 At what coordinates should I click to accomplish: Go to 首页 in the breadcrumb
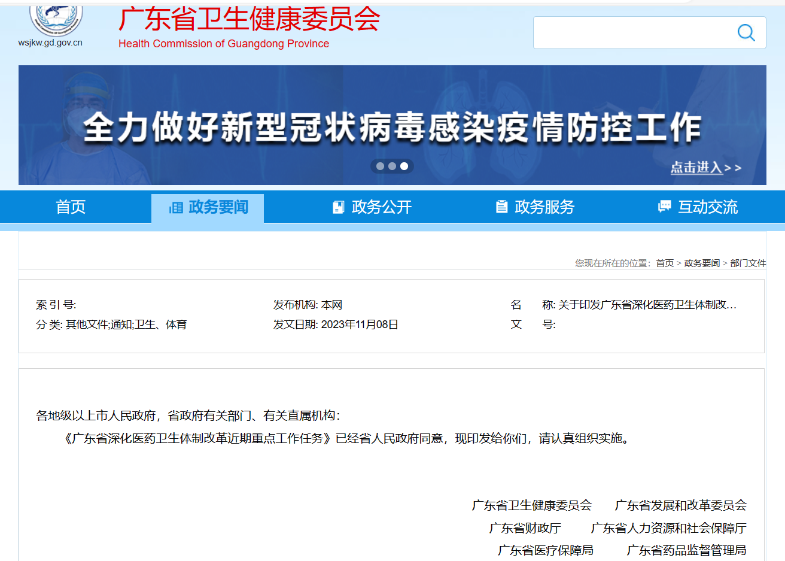click(x=664, y=263)
